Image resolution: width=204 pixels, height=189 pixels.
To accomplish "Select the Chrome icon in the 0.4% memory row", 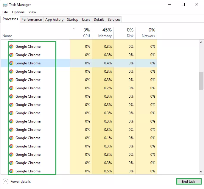I will (x=11, y=63).
